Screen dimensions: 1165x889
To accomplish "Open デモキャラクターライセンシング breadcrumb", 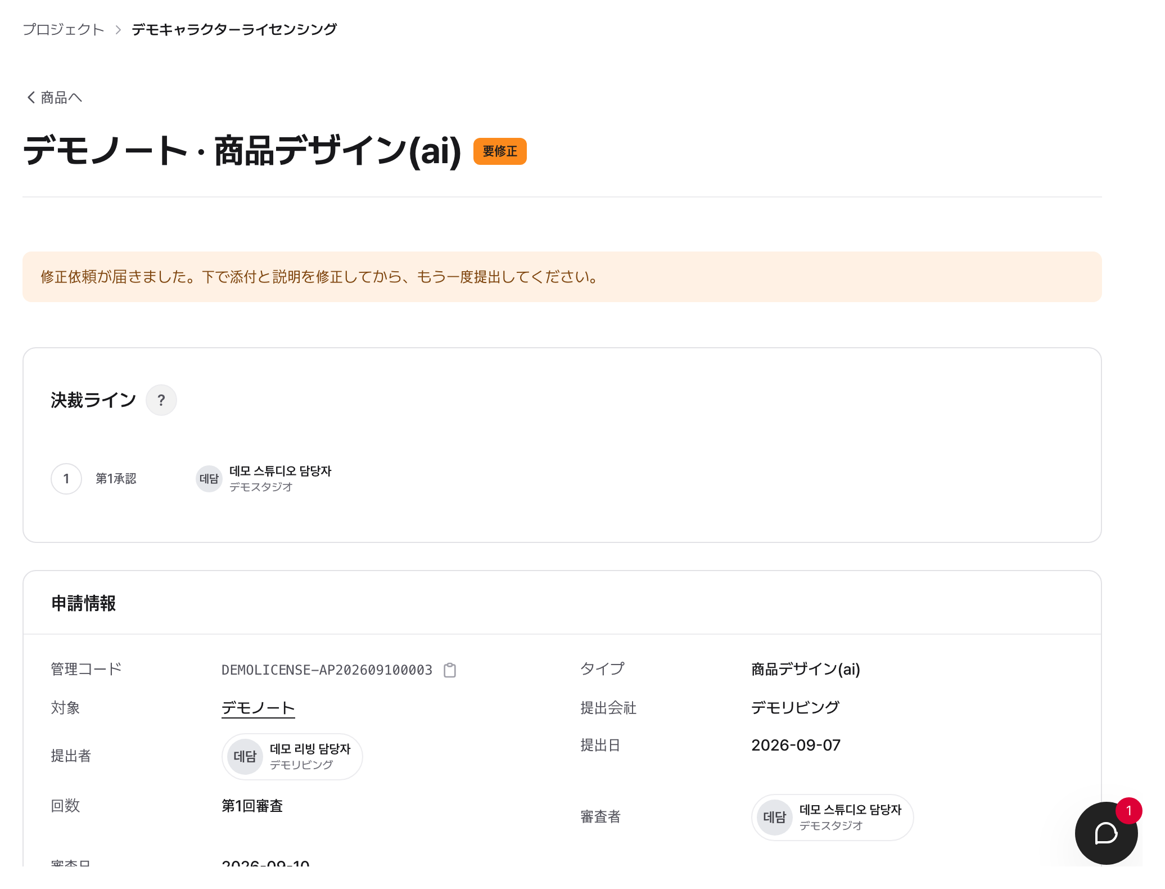I will (x=234, y=29).
